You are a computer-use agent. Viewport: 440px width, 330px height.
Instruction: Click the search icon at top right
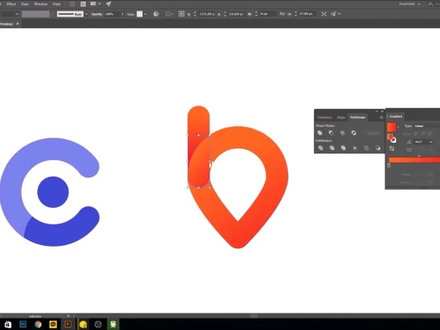[430, 4]
